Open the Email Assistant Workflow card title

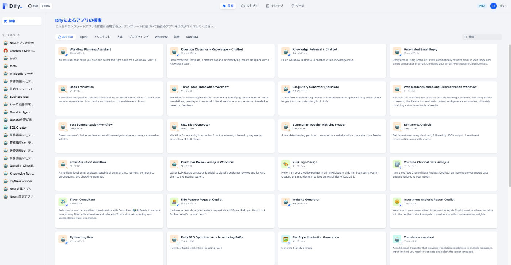[88, 162]
